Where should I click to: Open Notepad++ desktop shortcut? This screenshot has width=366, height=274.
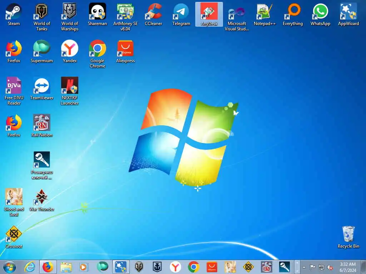point(264,14)
